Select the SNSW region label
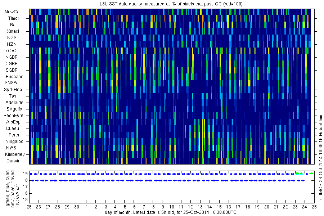The height and width of the screenshot is (216, 324). [11, 83]
